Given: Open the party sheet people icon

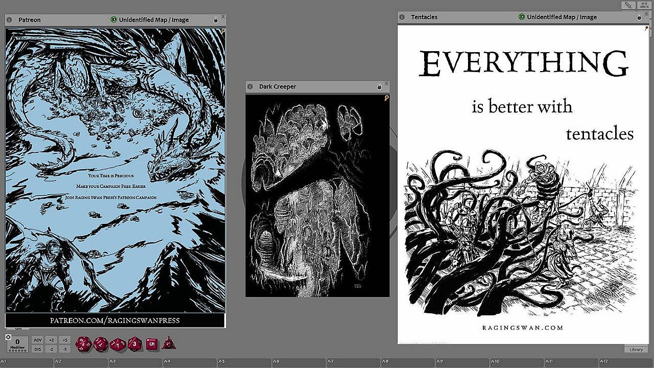Looking at the screenshot, I should [x=643, y=6].
